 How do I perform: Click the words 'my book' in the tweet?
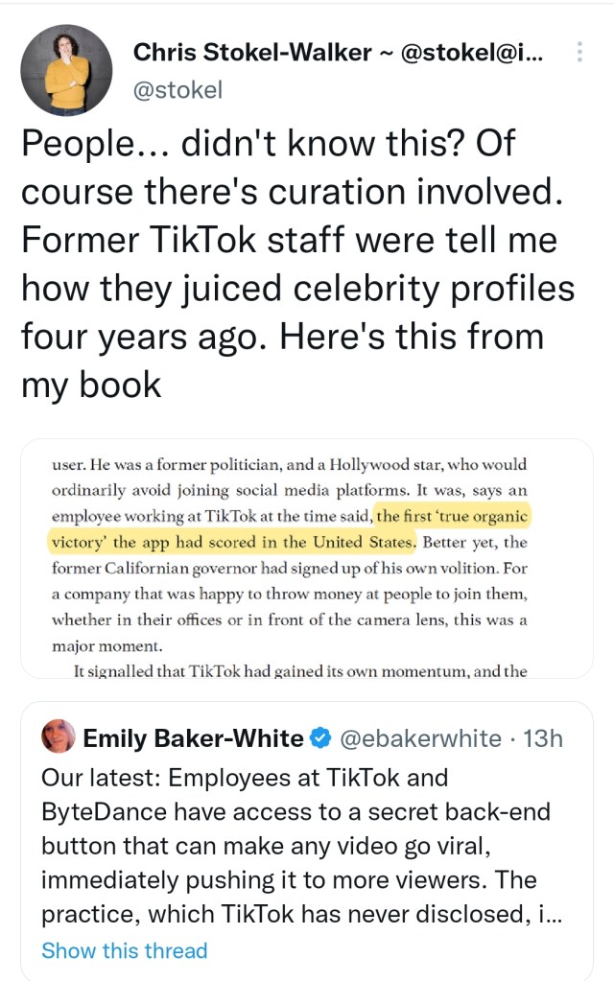(x=91, y=385)
